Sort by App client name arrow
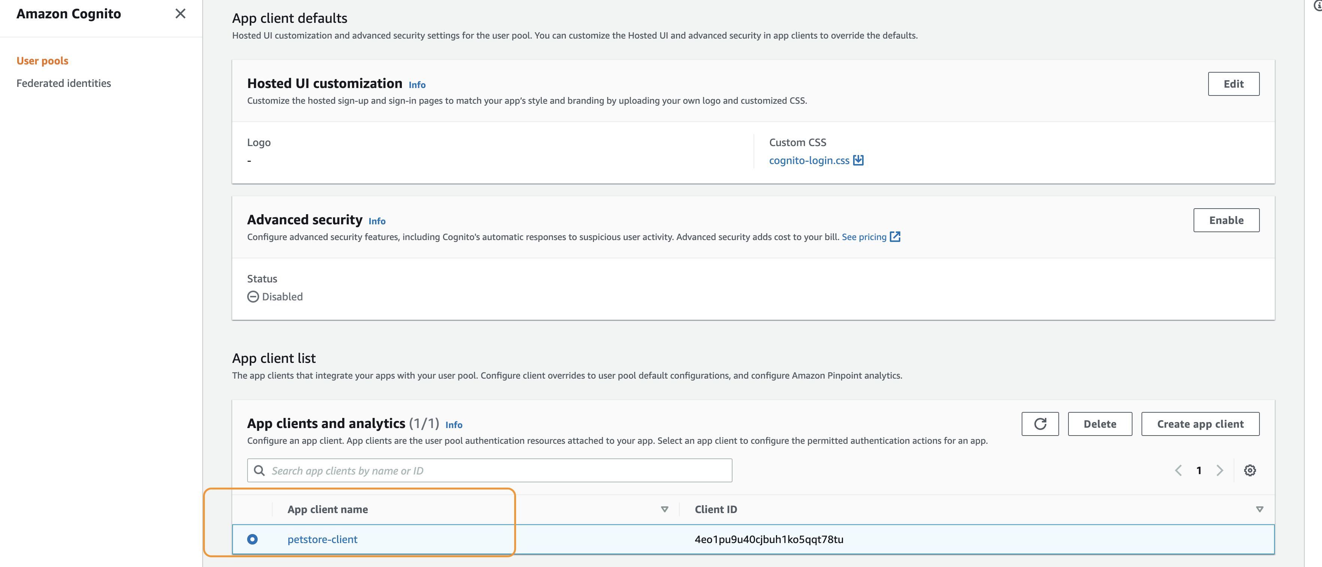Screen dimensions: 1322x567 664,510
